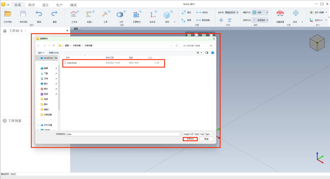
Task: Click the 直径 diameter measurement tool
Action: [187, 12]
